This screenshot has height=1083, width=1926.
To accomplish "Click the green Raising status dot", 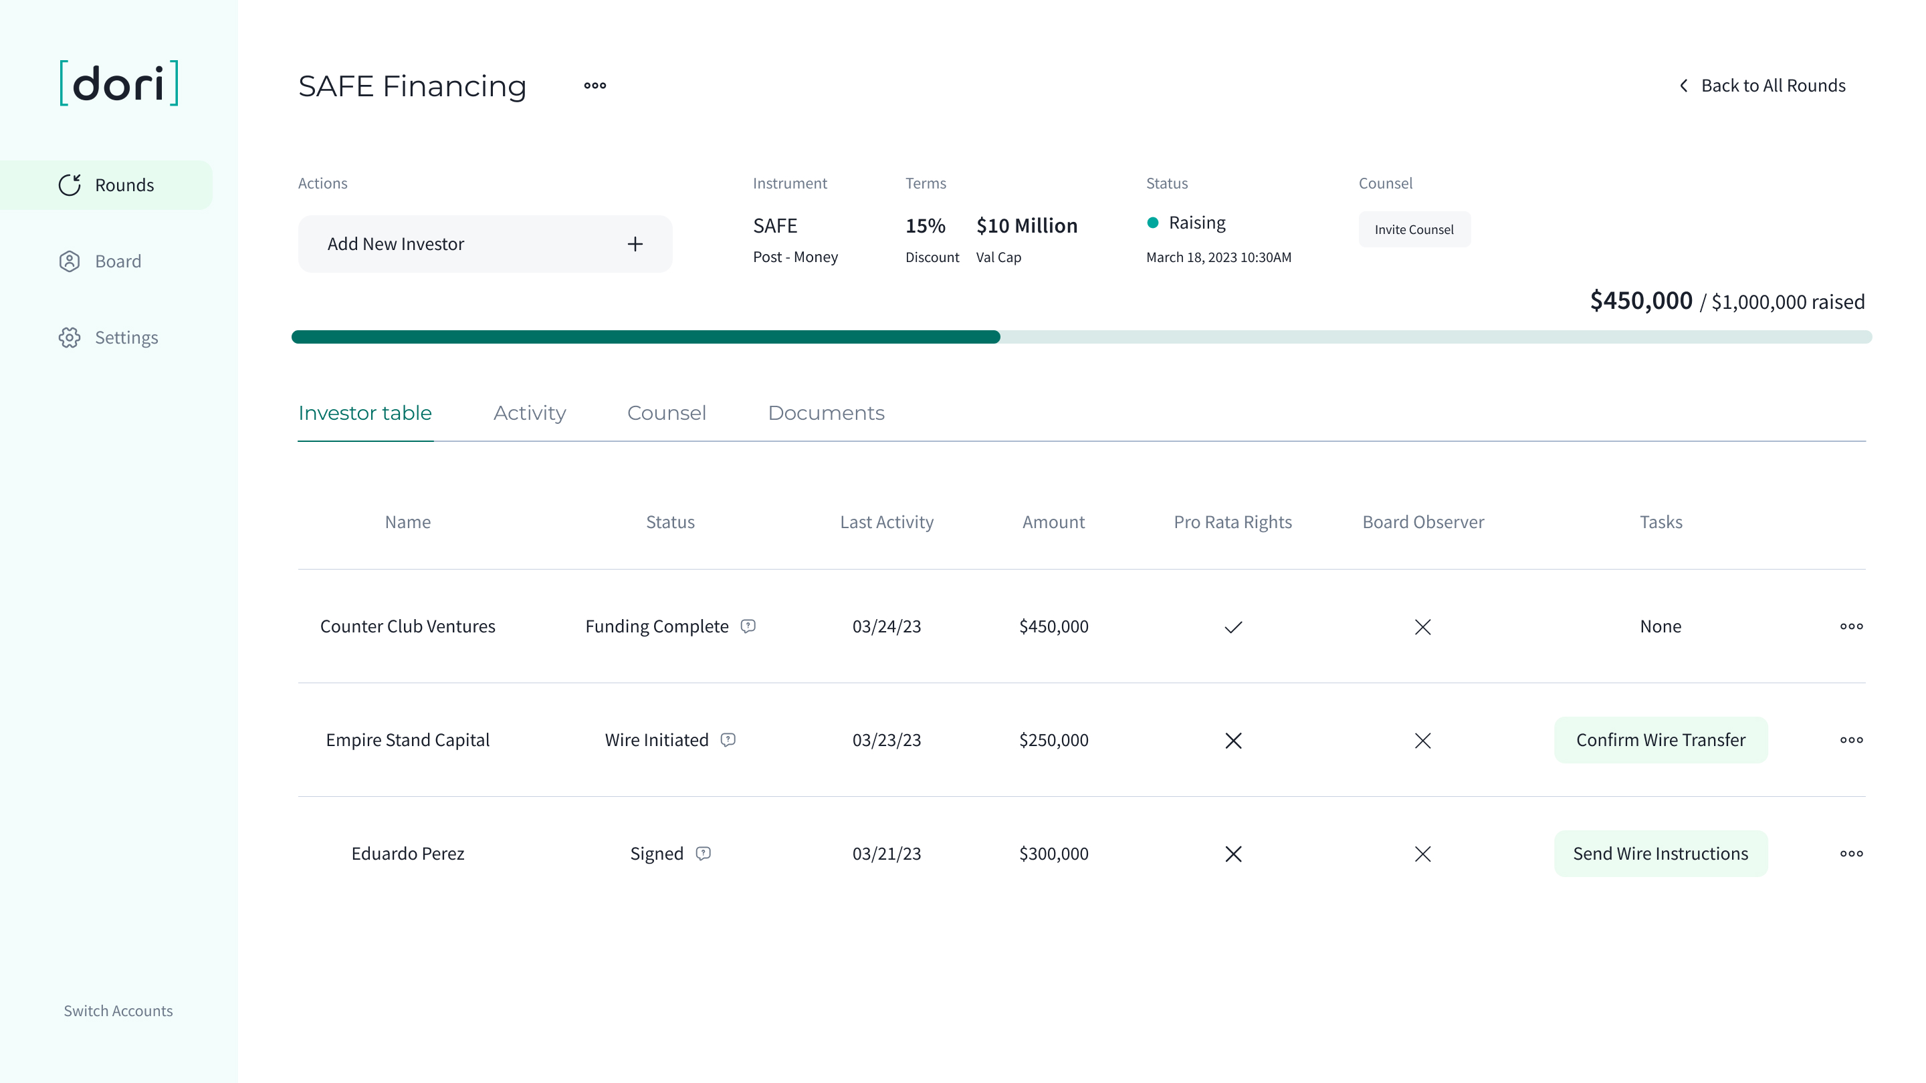I will pyautogui.click(x=1153, y=223).
